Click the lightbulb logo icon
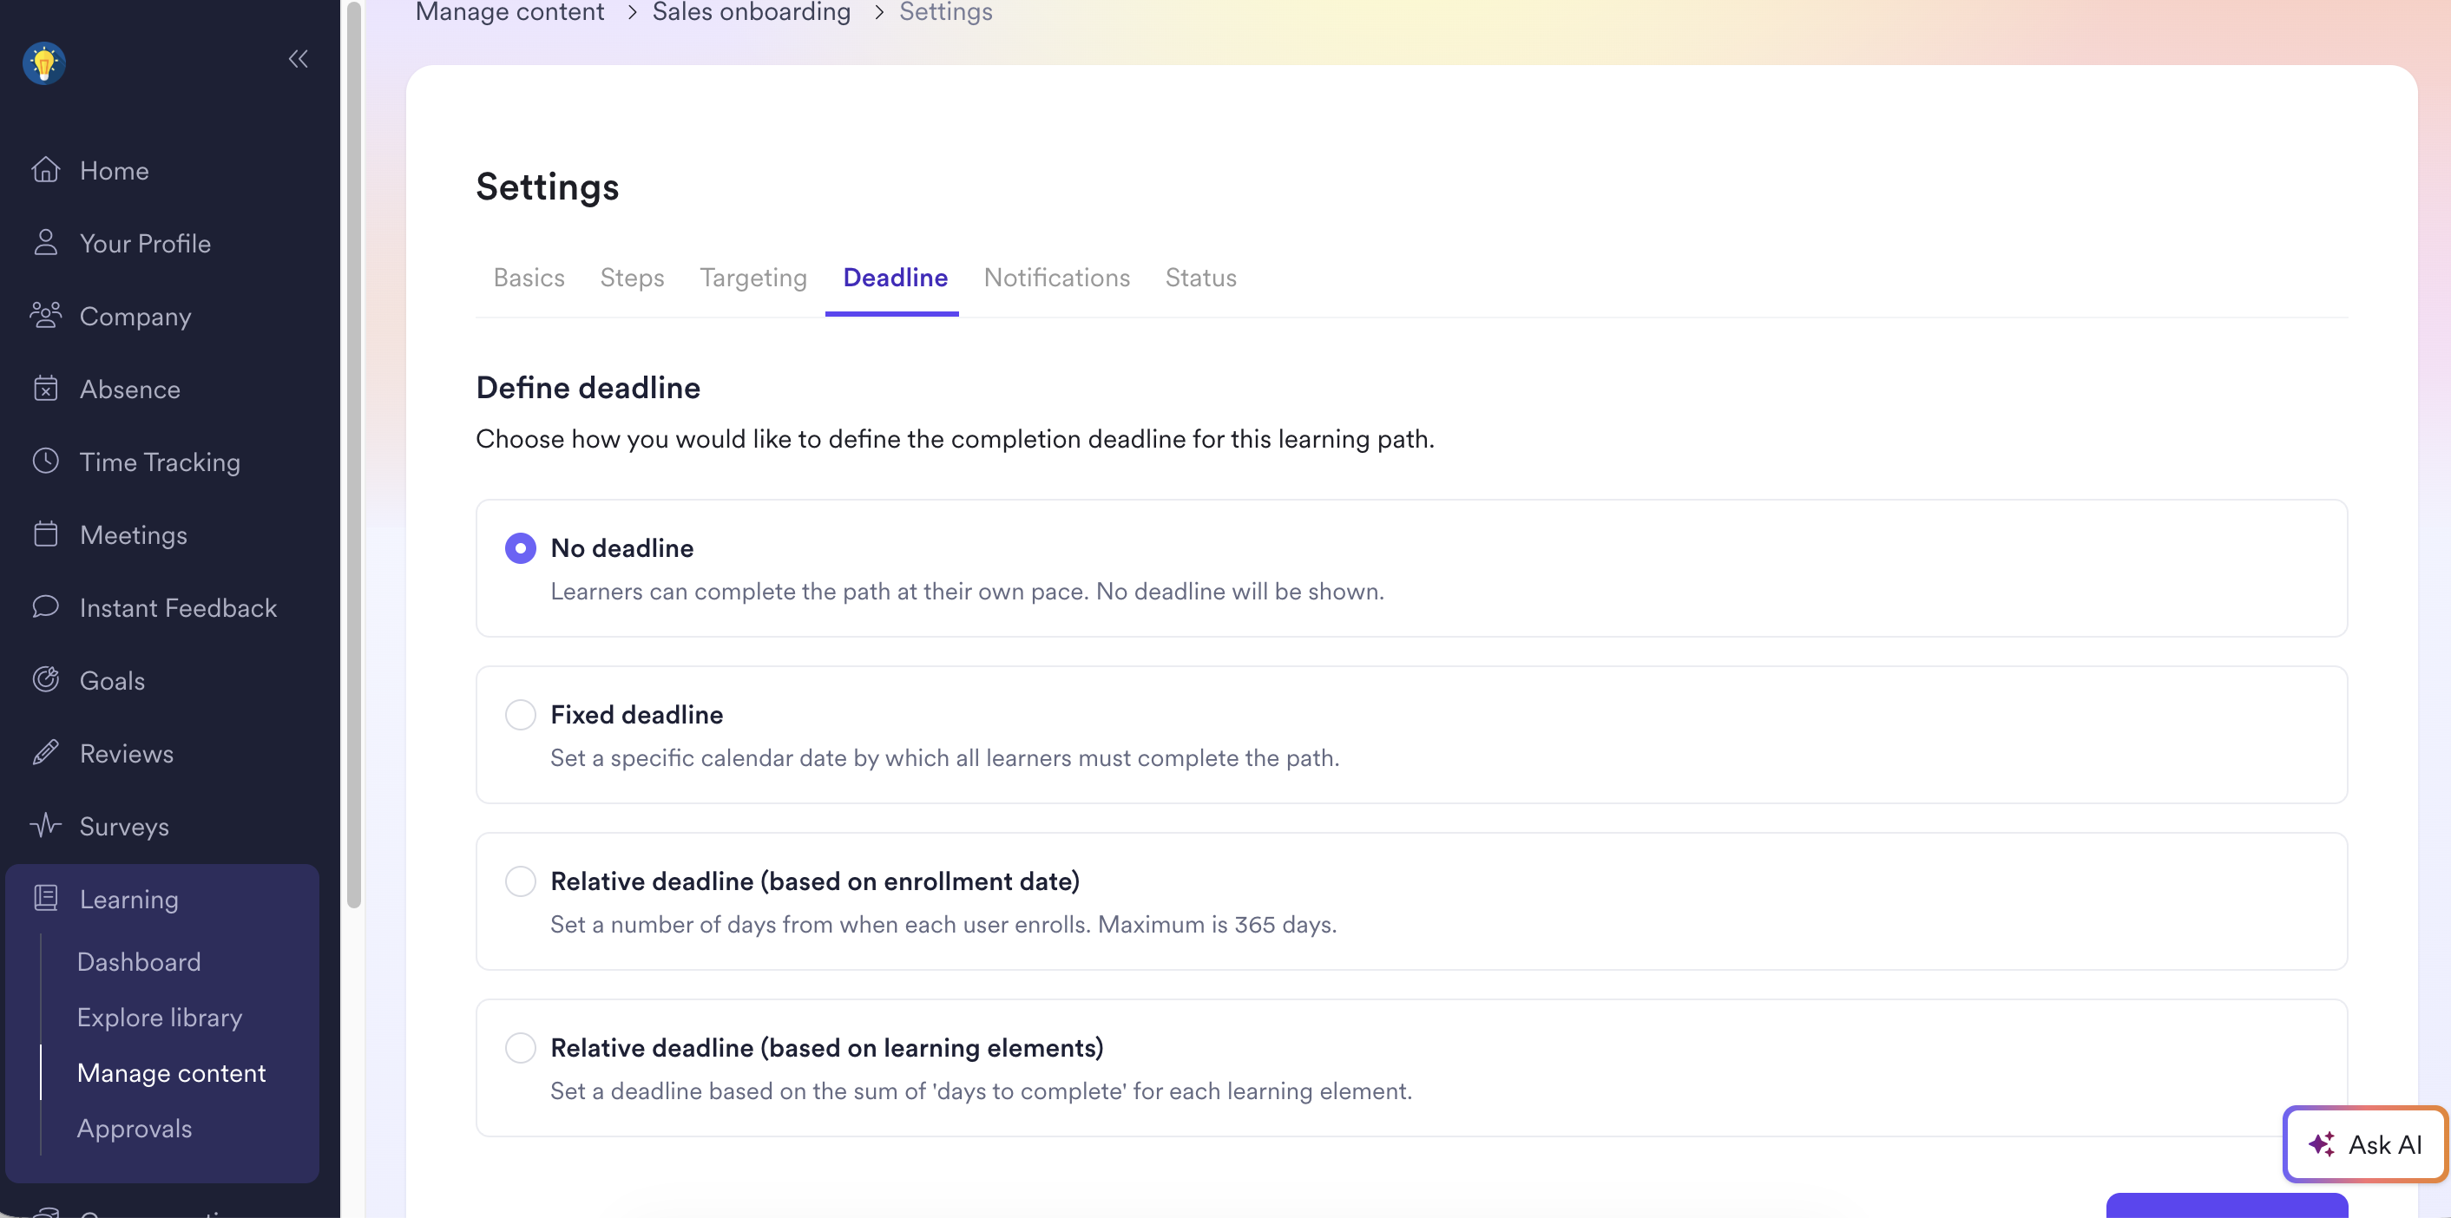2451x1218 pixels. (43, 62)
